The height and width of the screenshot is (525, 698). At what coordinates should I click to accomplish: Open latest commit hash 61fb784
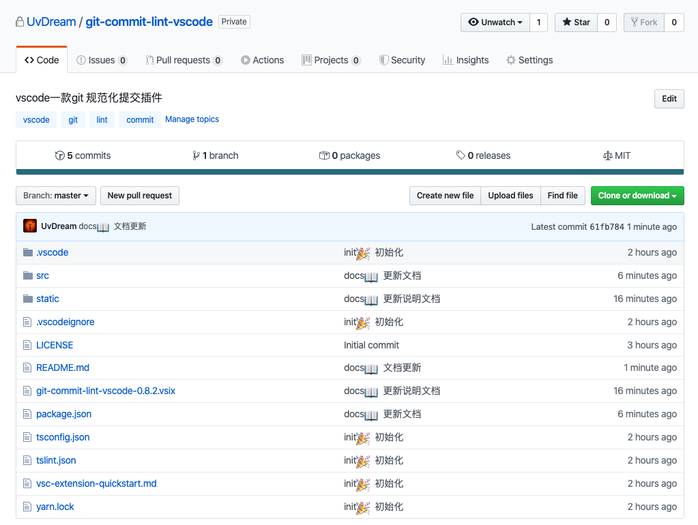point(607,227)
